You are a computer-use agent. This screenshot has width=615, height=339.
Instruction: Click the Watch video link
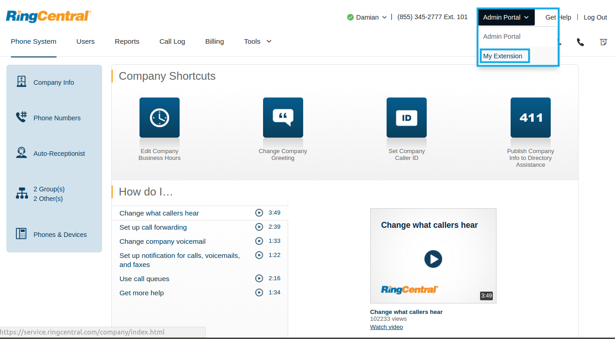click(x=387, y=327)
